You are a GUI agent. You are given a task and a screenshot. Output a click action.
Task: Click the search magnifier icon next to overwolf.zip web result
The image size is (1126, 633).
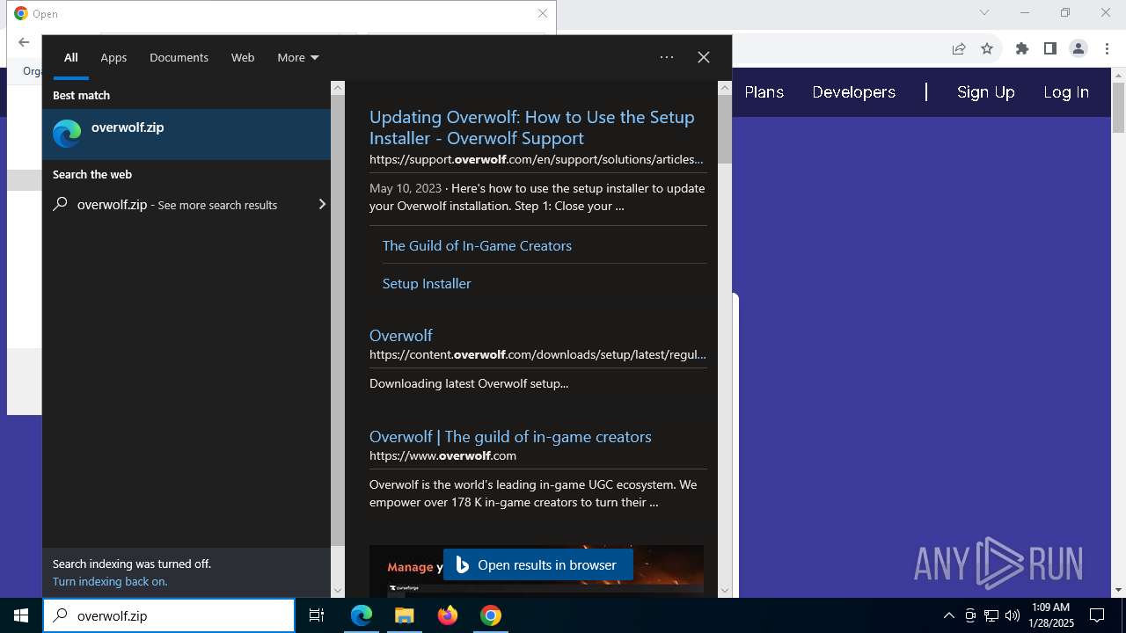click(60, 204)
